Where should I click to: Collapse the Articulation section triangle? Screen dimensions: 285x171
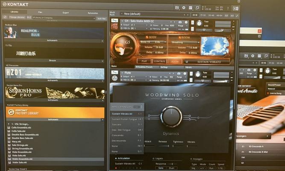[x=116, y=158]
